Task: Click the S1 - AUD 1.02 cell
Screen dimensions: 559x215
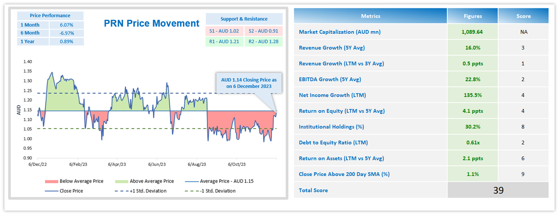Action: click(x=224, y=31)
